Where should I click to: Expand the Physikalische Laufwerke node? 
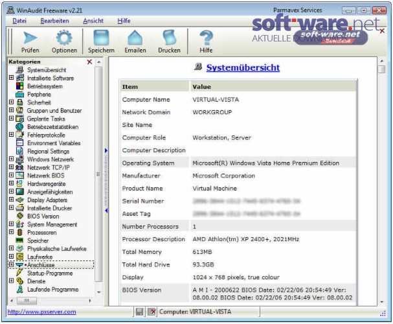[x=11, y=248]
